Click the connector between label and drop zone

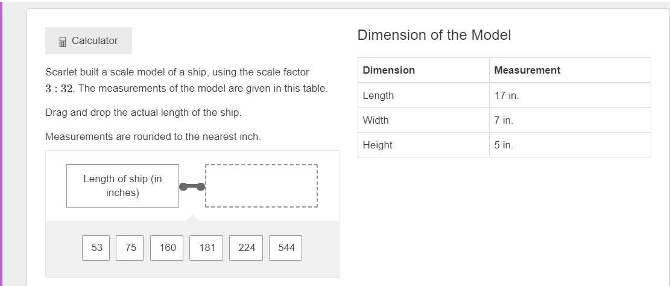tap(192, 186)
